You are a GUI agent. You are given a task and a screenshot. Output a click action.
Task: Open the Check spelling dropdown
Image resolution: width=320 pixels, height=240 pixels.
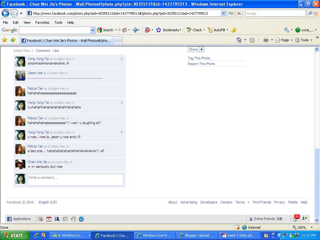tap(204, 30)
